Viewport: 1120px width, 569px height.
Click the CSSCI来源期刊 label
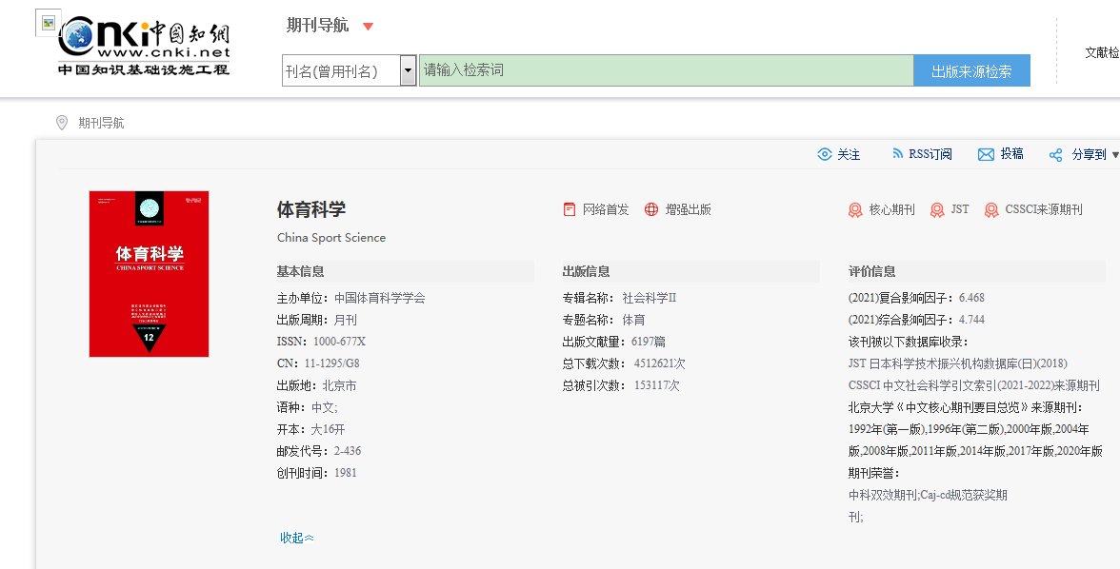(1044, 209)
